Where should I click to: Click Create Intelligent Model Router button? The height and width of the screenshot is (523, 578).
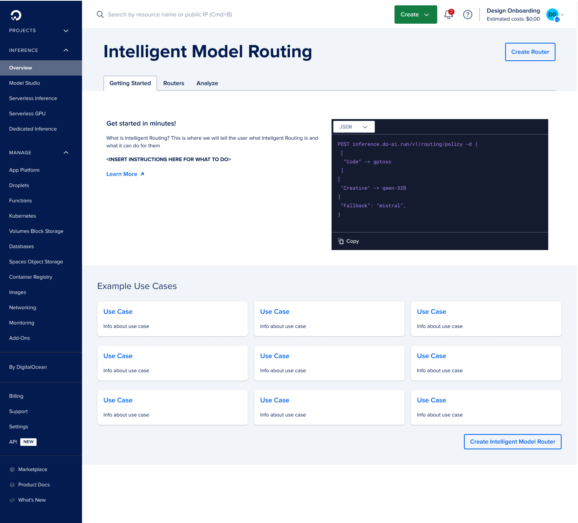(513, 442)
